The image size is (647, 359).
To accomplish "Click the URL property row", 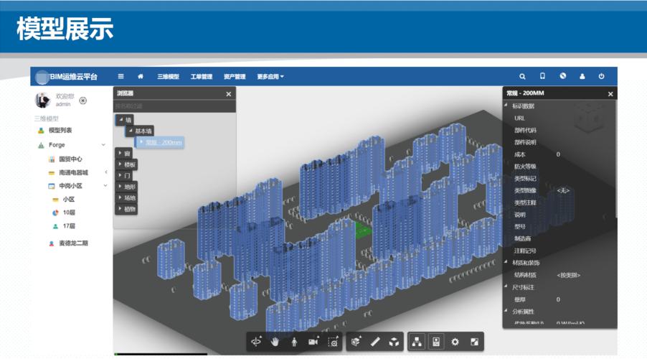I will click(559, 118).
